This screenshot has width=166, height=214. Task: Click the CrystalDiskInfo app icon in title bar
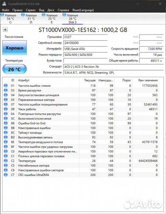[x=4, y=4]
